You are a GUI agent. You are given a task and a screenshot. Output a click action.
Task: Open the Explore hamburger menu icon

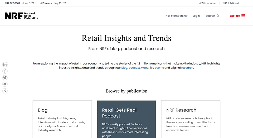click(x=243, y=15)
